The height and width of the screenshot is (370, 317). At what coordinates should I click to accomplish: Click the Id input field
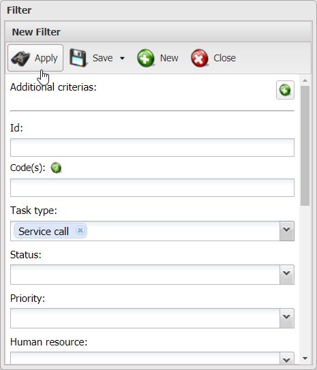click(x=152, y=147)
